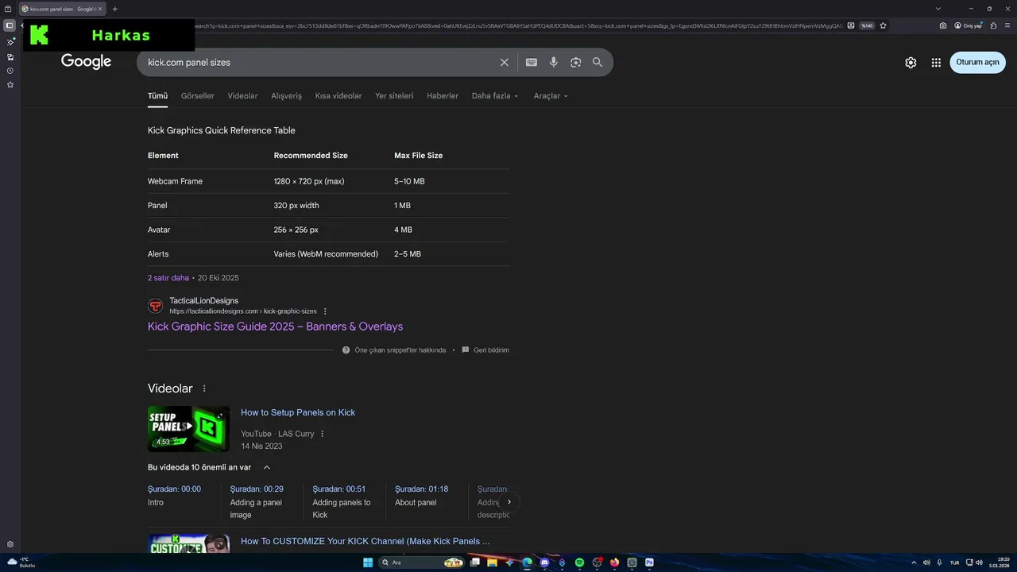Viewport: 1017px width, 572px height.
Task: Open the Firefox extensions button
Action: tap(993, 25)
